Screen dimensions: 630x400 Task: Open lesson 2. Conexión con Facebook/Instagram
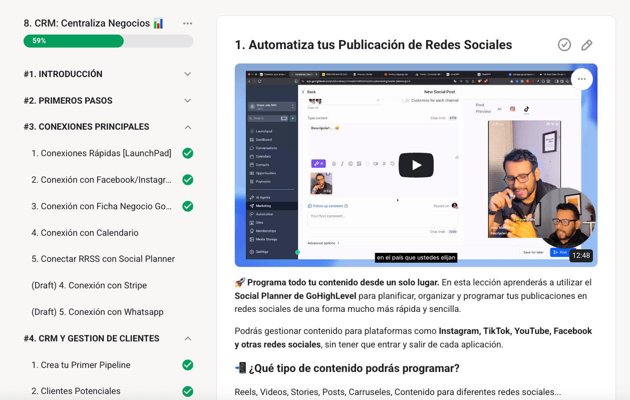102,180
